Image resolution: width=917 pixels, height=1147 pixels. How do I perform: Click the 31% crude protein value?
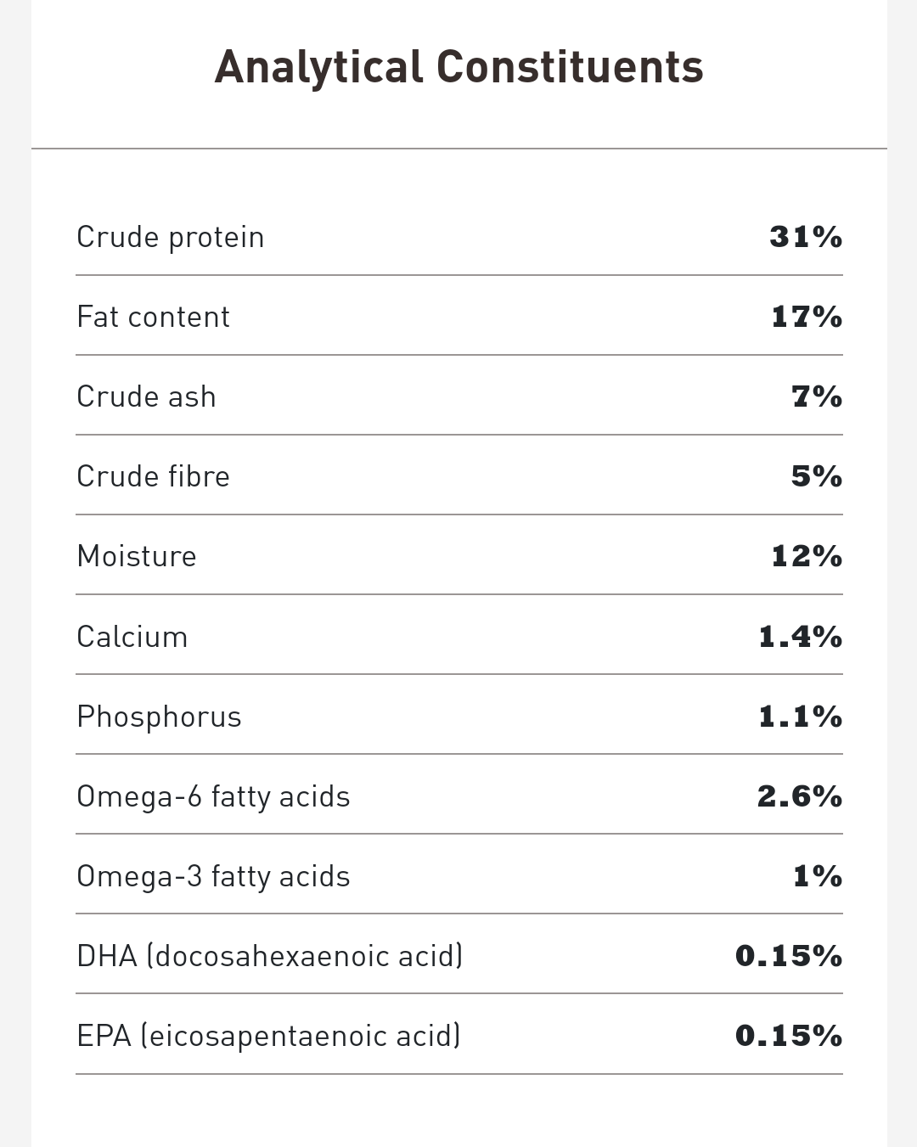pyautogui.click(x=805, y=237)
